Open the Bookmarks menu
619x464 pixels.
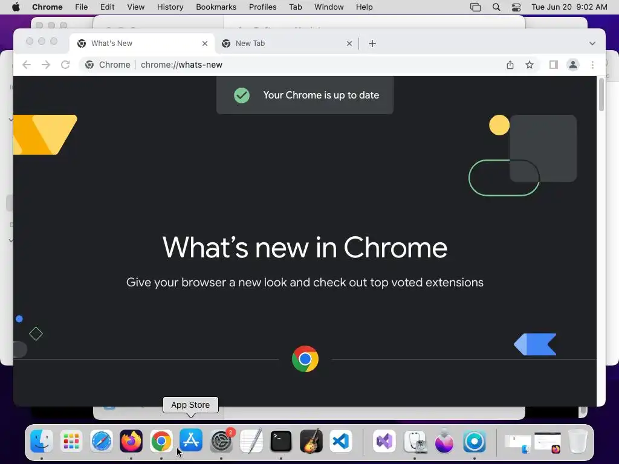coord(216,7)
